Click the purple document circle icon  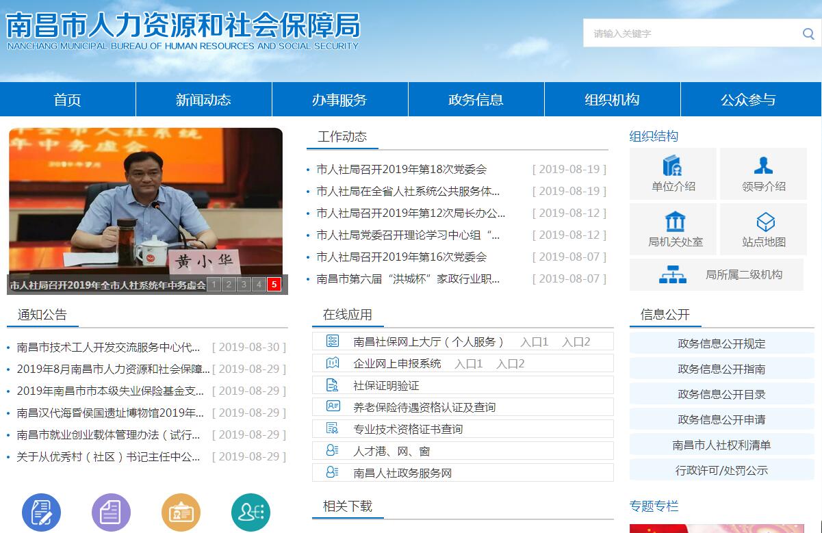pos(111,512)
